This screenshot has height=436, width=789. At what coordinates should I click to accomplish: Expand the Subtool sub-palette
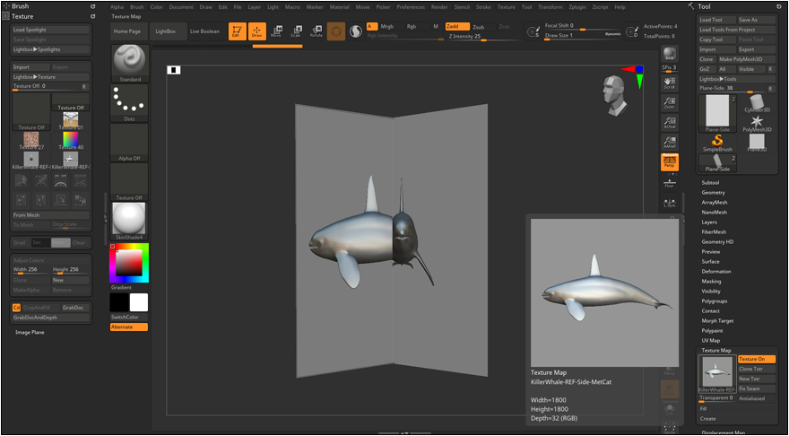click(x=711, y=182)
